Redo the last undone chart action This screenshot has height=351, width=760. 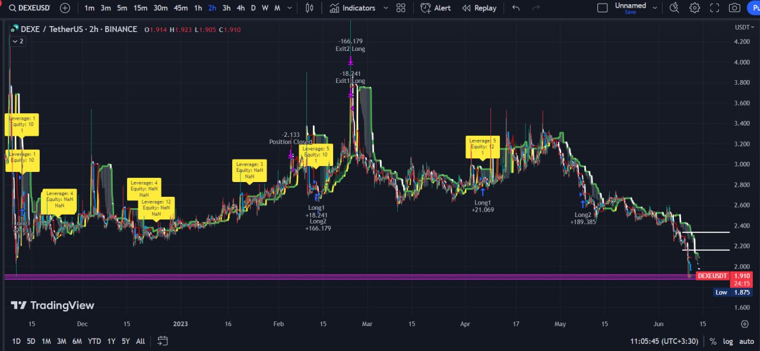536,8
